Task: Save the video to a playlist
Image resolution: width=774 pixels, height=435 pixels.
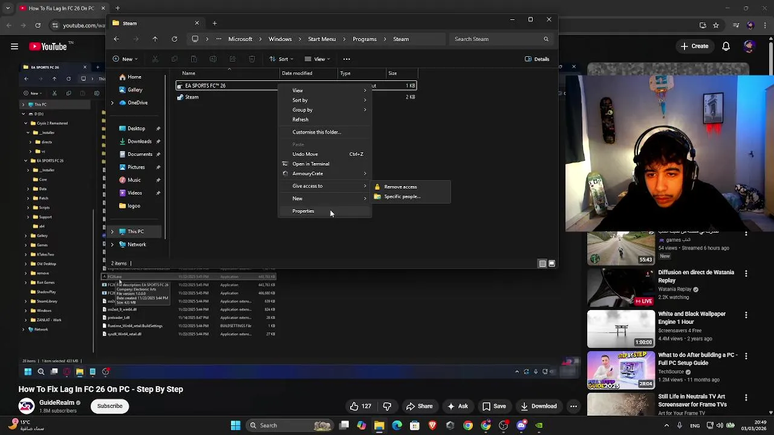Action: click(x=493, y=407)
